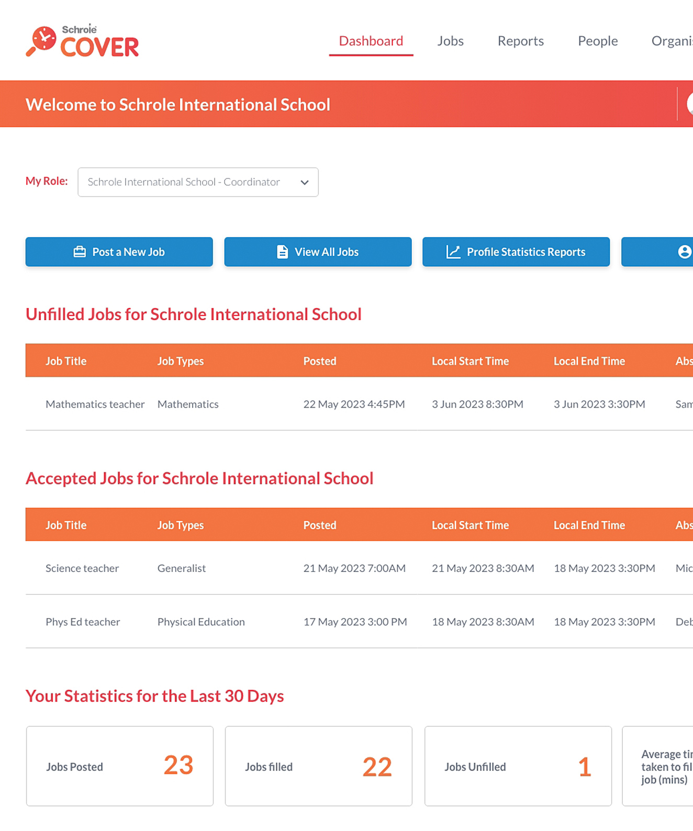
Task: Select the Mathematics teacher unfilled job row
Action: click(x=95, y=404)
